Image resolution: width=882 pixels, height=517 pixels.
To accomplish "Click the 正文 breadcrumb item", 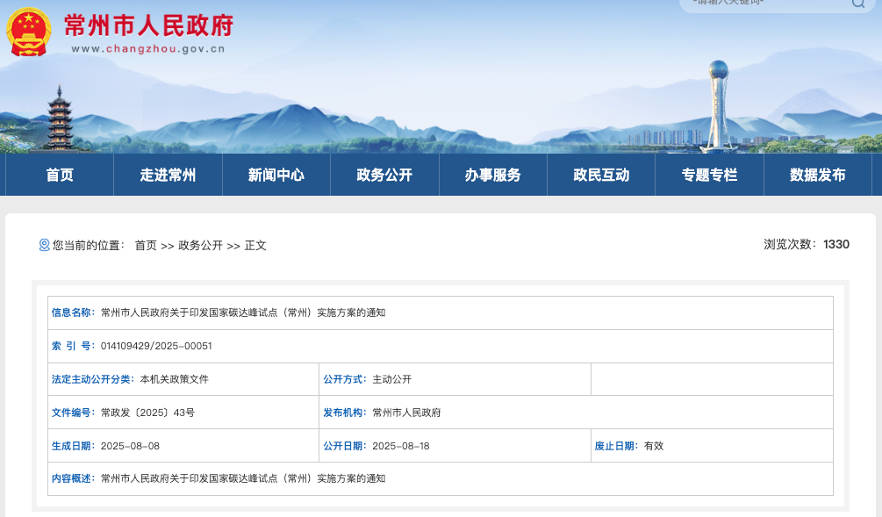I will [255, 246].
